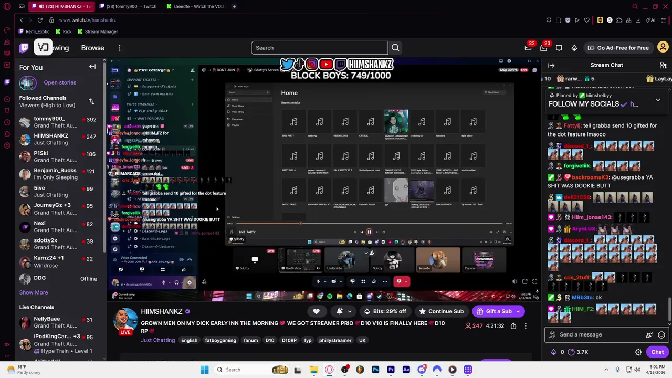The width and height of the screenshot is (672, 378).
Task: Toggle the notification bell for HIIMSHANKZ
Action: pos(340,311)
